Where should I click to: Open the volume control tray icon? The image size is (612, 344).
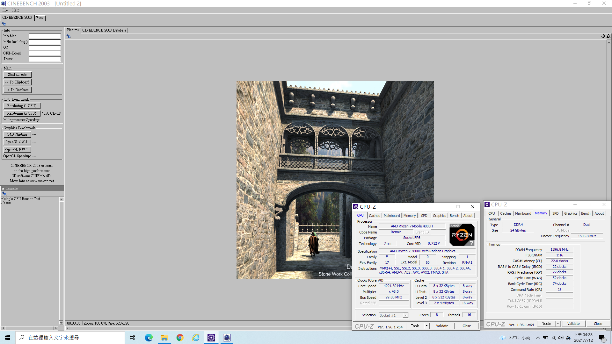561,338
